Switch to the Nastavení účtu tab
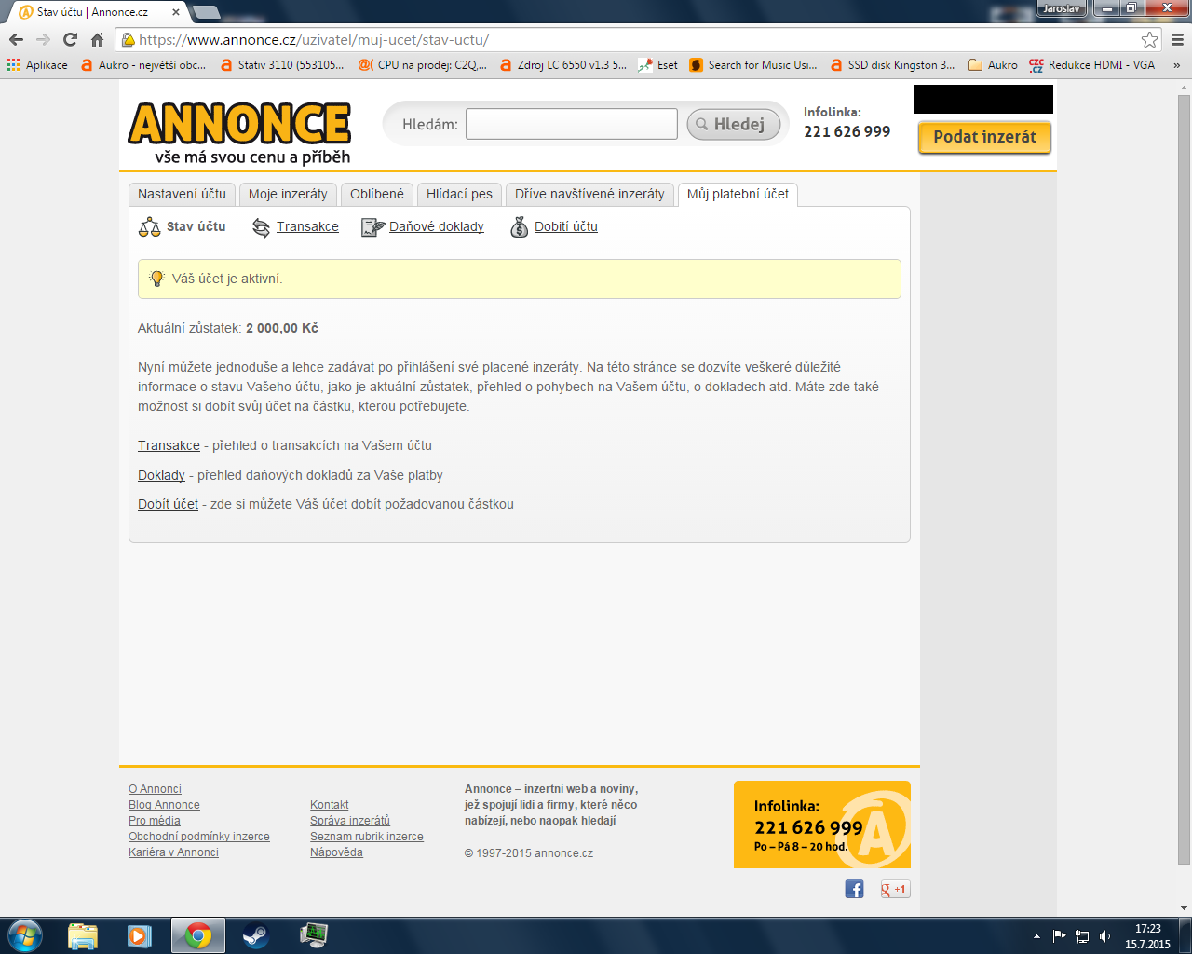 point(182,194)
